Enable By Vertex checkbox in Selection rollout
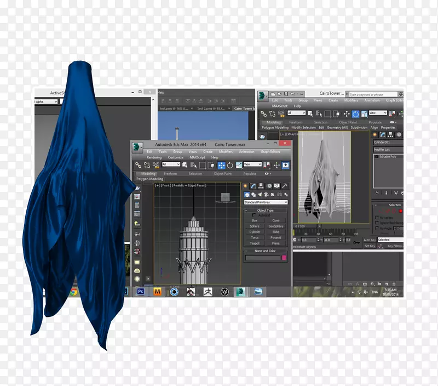Screen dimensions: 438x386 (377, 217)
